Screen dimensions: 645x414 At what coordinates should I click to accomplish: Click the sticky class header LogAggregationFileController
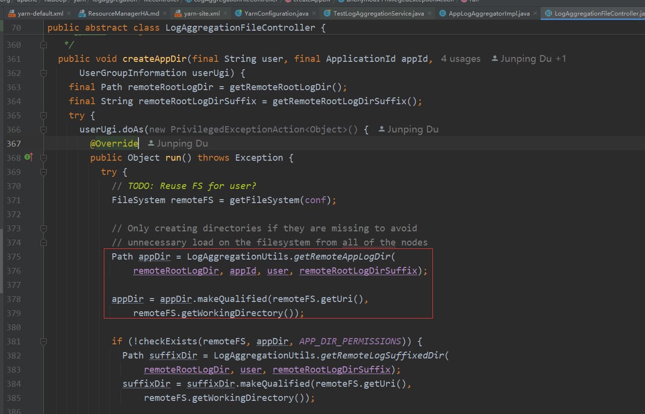pyautogui.click(x=240, y=28)
